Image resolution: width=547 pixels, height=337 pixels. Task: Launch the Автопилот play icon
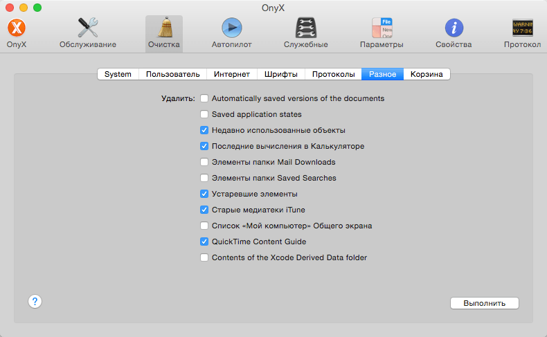point(232,28)
